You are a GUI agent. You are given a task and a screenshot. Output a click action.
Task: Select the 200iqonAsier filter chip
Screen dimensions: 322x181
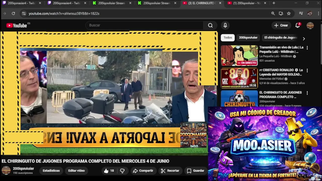click(x=248, y=38)
